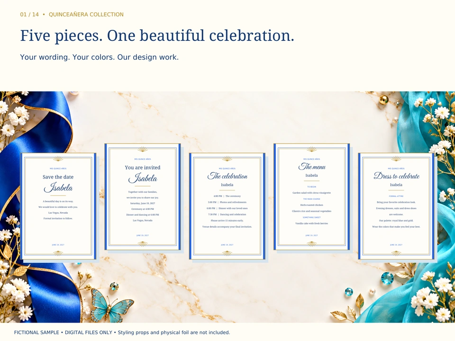Click "Herb-roasted chicken" menu item
The height and width of the screenshot is (341, 455).
(311, 205)
